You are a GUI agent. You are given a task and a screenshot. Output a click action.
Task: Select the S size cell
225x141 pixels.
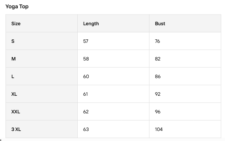(x=13, y=41)
